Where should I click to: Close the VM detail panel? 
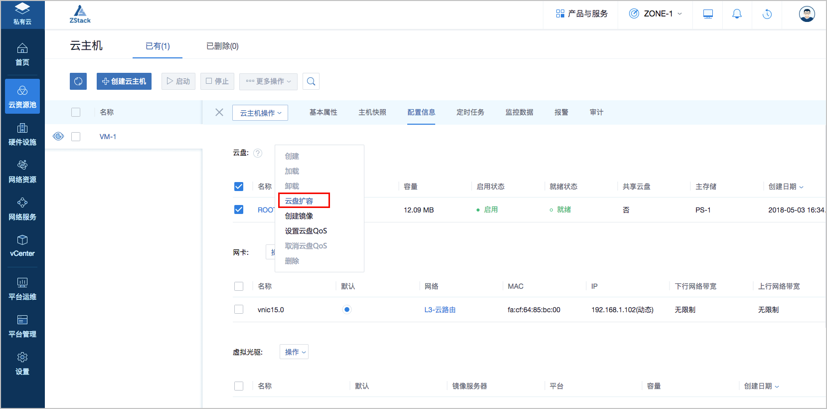tap(219, 112)
